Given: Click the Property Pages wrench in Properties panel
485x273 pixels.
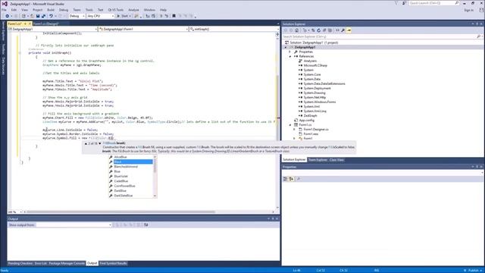Looking at the screenshot, I should point(299,179).
